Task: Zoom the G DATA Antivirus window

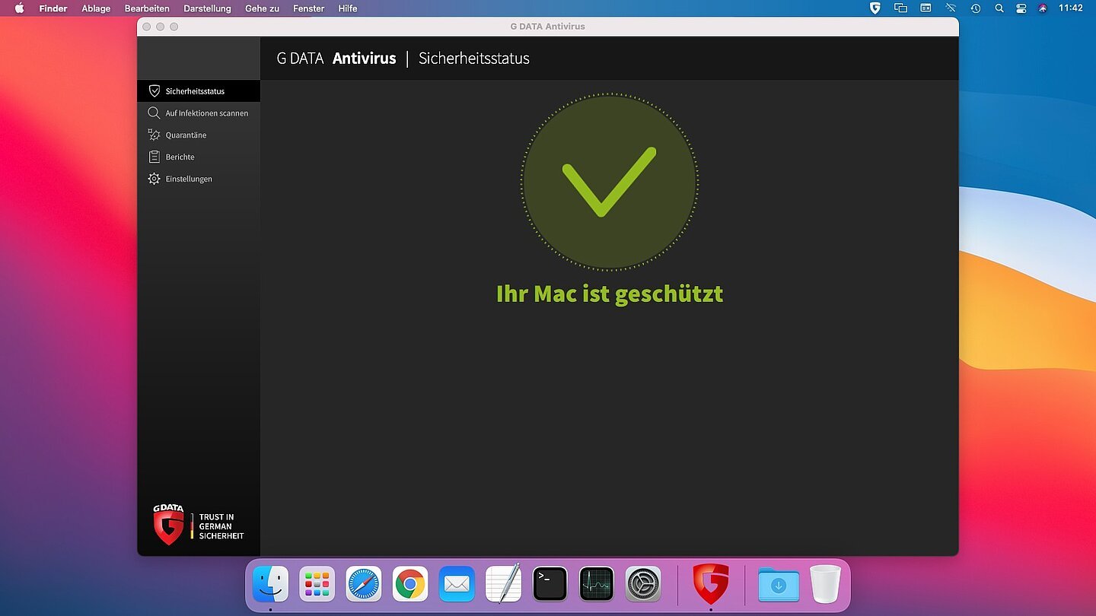Action: 174,27
